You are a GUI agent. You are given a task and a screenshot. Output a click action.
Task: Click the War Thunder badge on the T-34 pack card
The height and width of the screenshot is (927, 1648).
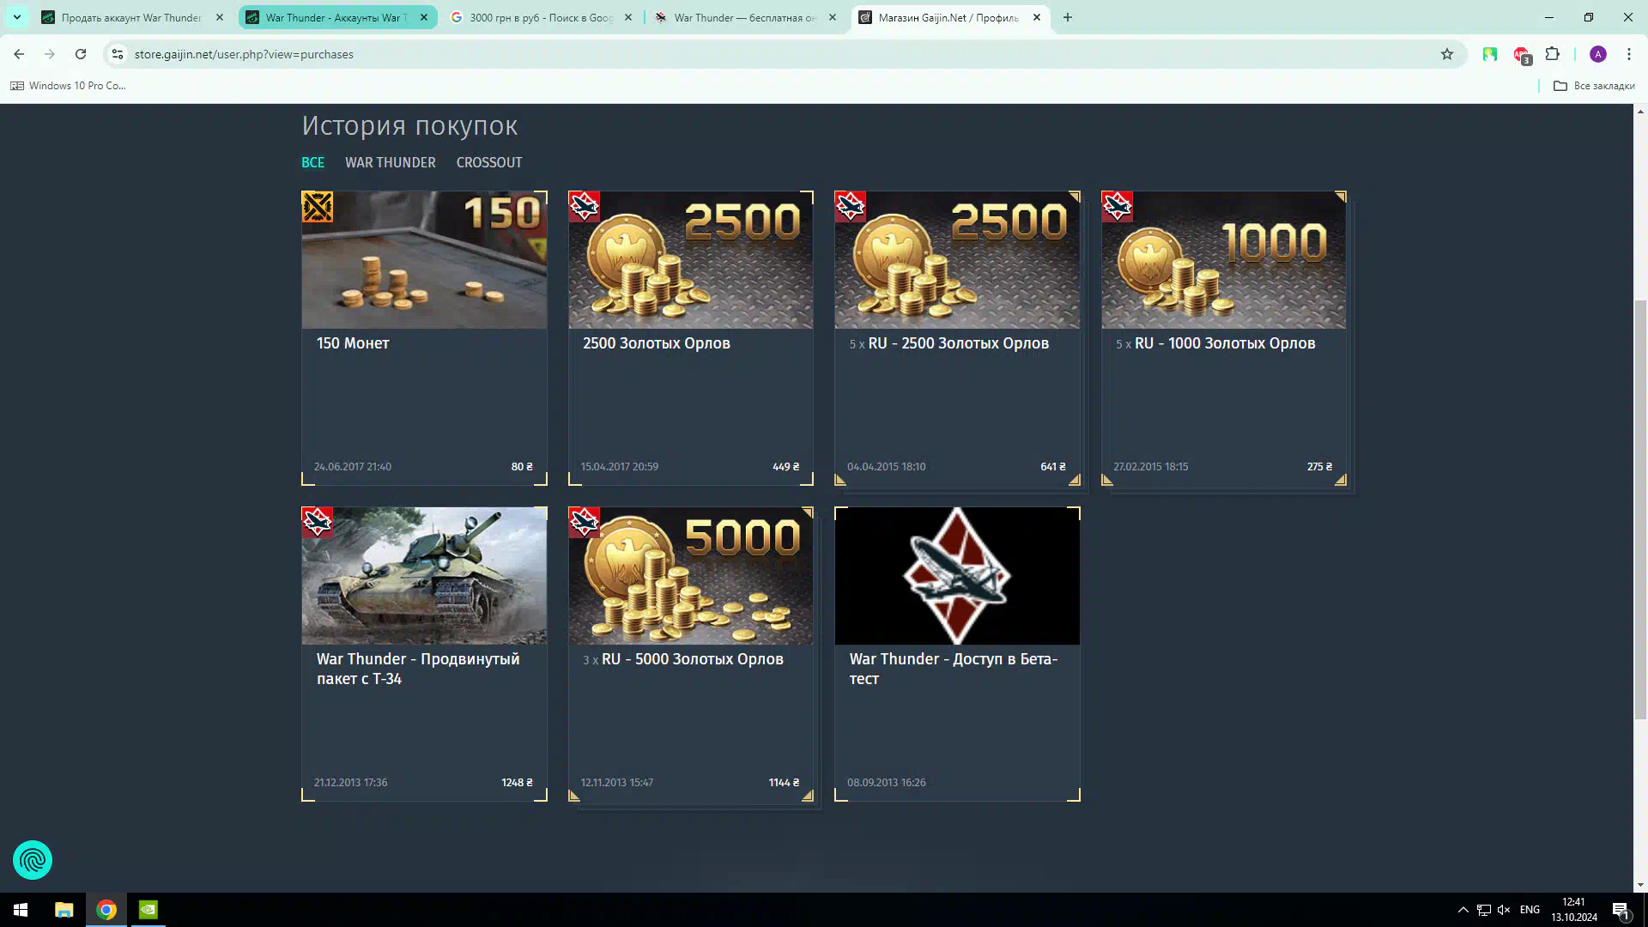[318, 523]
